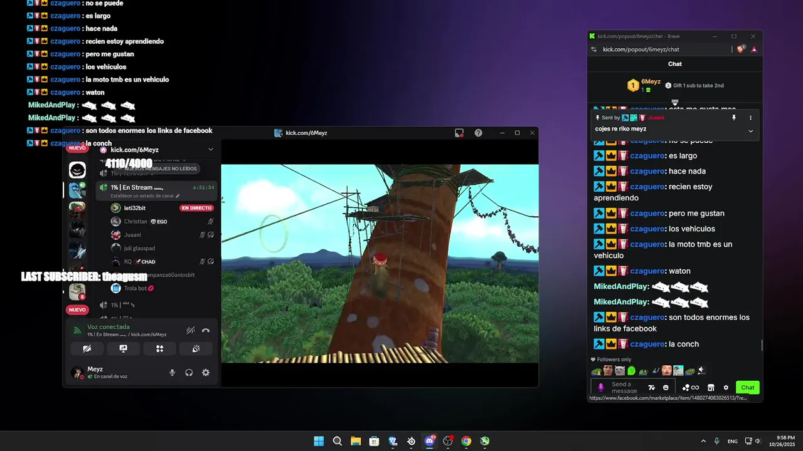This screenshot has height=451, width=803.
Task: Click the 'Voz conectada' status text
Action: point(109,327)
